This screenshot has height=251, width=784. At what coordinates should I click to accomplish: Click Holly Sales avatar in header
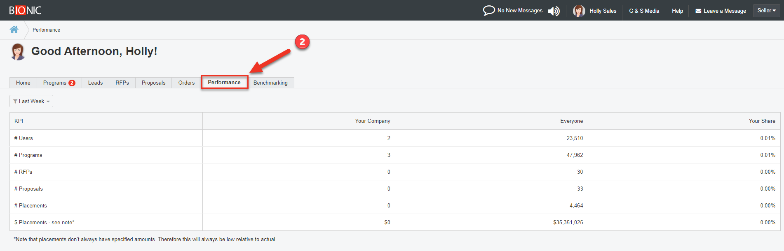click(x=579, y=11)
